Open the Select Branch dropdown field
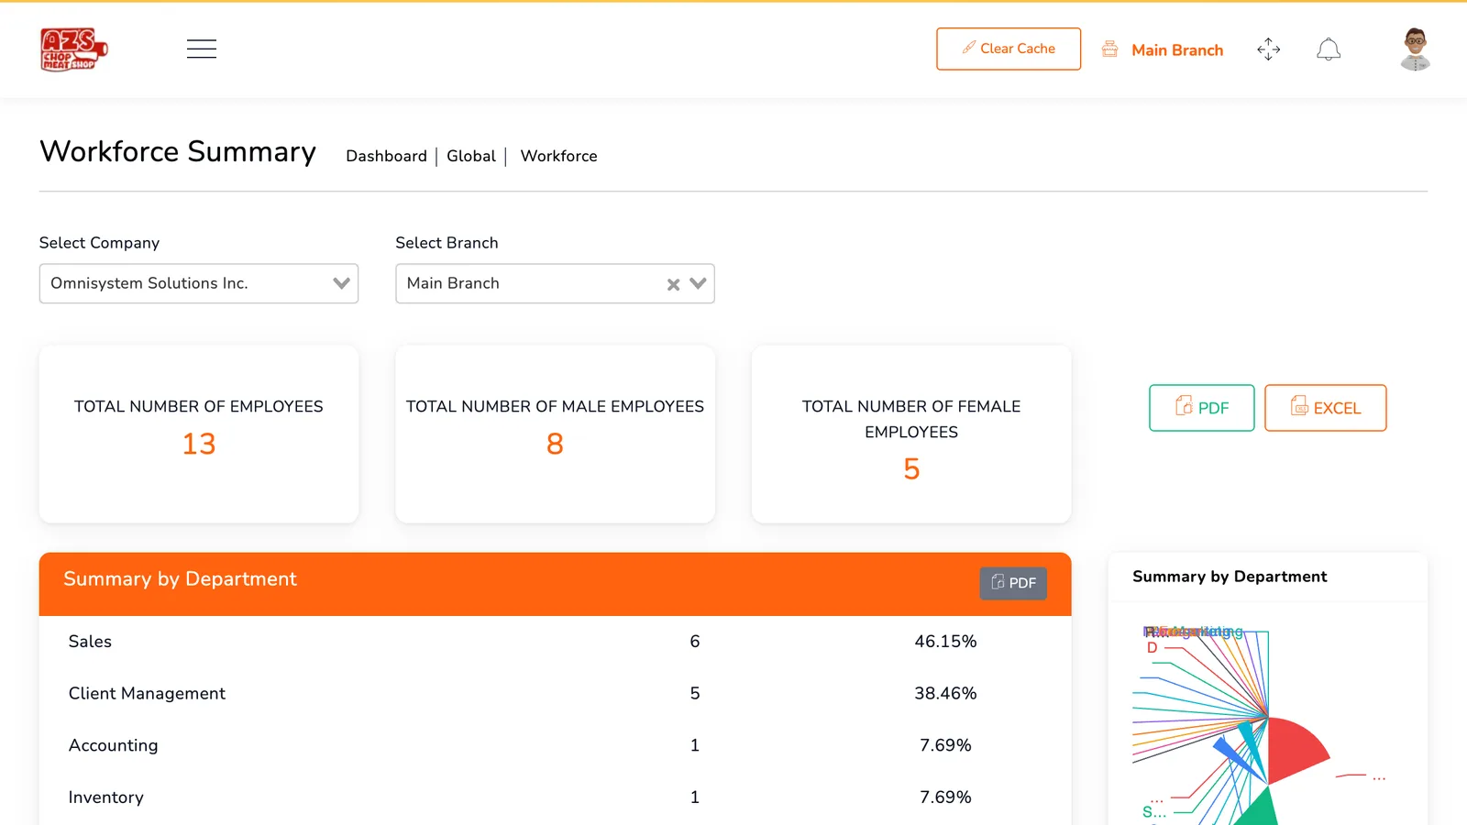 point(555,283)
